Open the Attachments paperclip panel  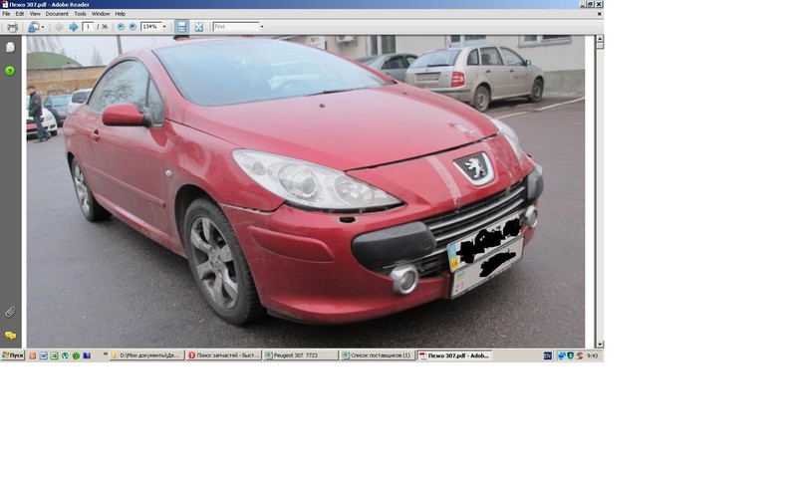[x=10, y=312]
